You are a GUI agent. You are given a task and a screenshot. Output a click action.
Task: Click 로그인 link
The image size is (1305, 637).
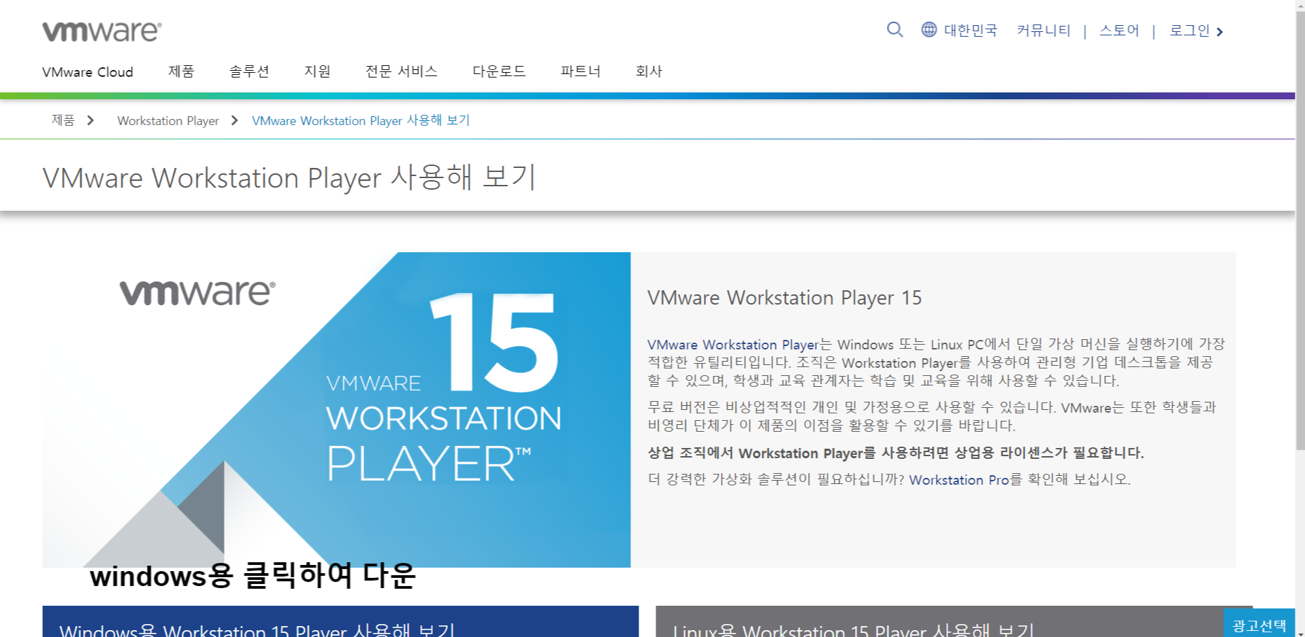coord(1189,31)
